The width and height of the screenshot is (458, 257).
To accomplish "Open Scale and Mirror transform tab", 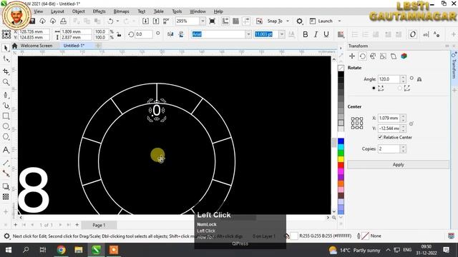I will 373,56.
